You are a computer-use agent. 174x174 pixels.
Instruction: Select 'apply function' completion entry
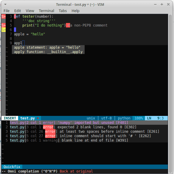pyautogui.click(x=48, y=52)
